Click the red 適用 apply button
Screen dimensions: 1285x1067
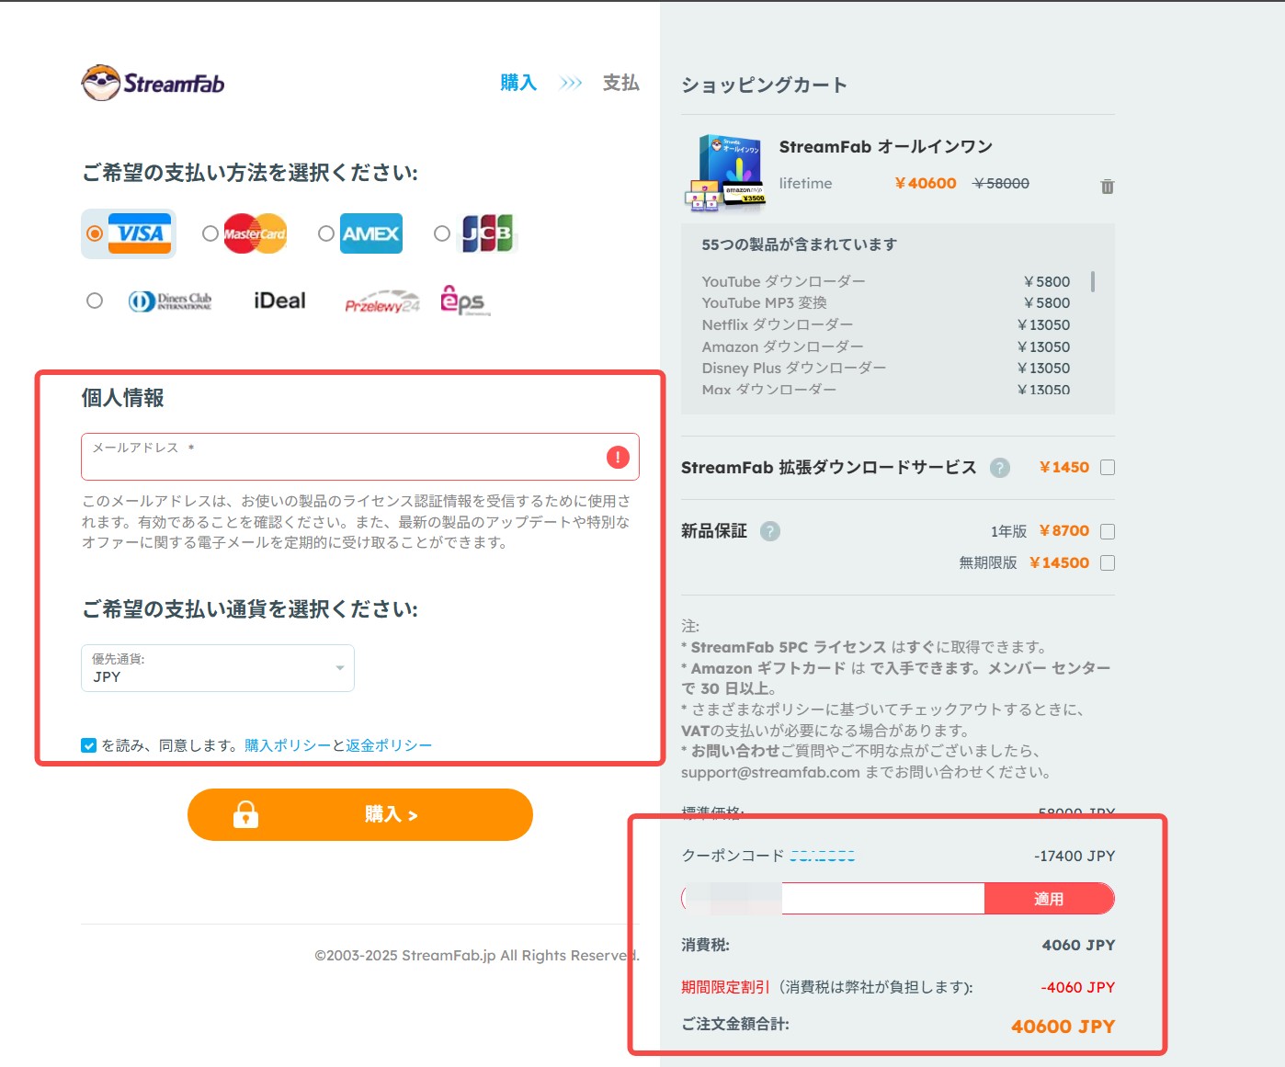click(1050, 899)
